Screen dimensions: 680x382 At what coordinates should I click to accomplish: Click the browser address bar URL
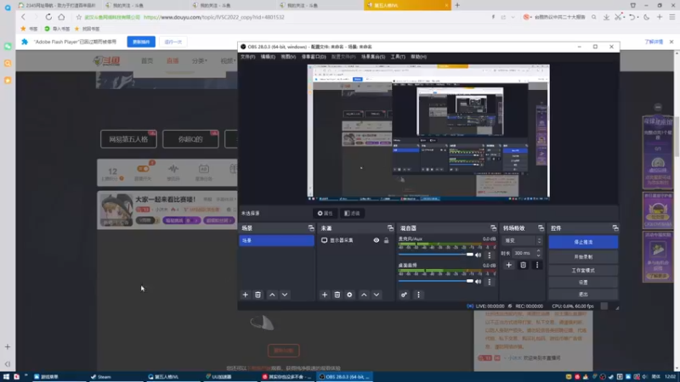coord(214,17)
